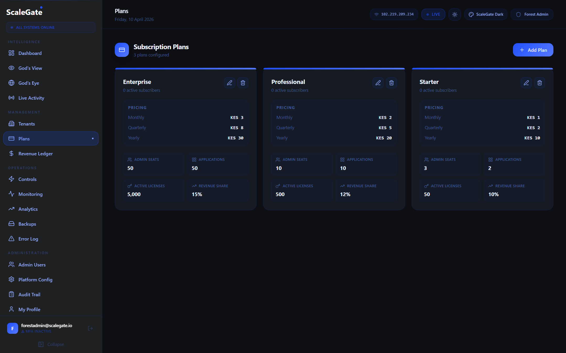The height and width of the screenshot is (353, 566).
Task: Click the palette swatch beside ScaleGate Dark
Action: 471,14
